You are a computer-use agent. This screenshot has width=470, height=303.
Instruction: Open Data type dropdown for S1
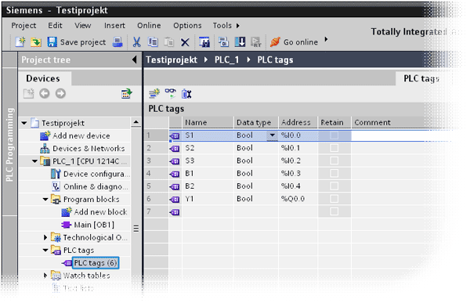[x=272, y=135]
